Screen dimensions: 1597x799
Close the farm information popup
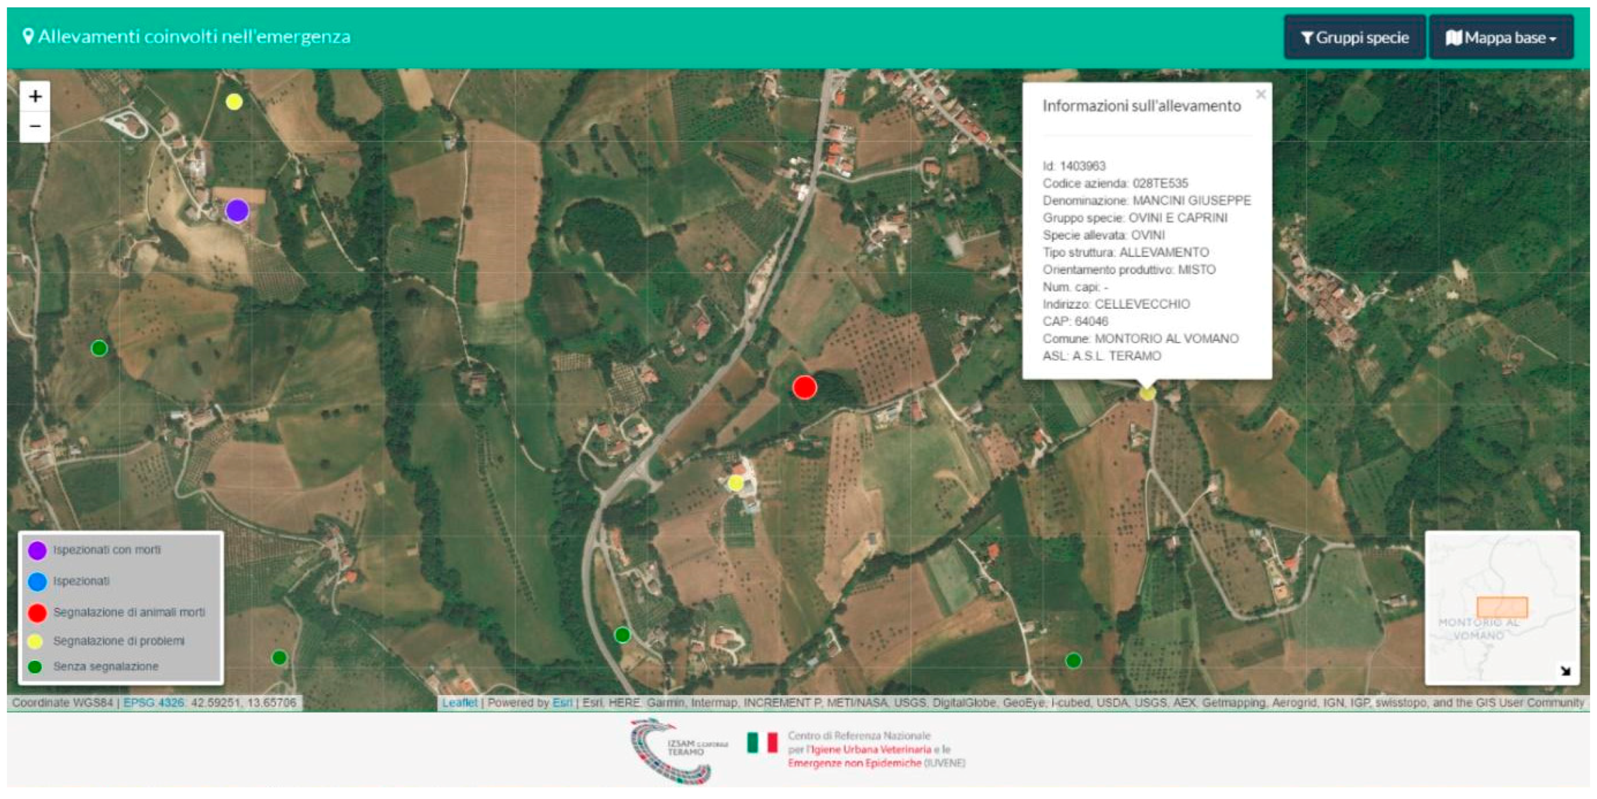(x=1261, y=95)
